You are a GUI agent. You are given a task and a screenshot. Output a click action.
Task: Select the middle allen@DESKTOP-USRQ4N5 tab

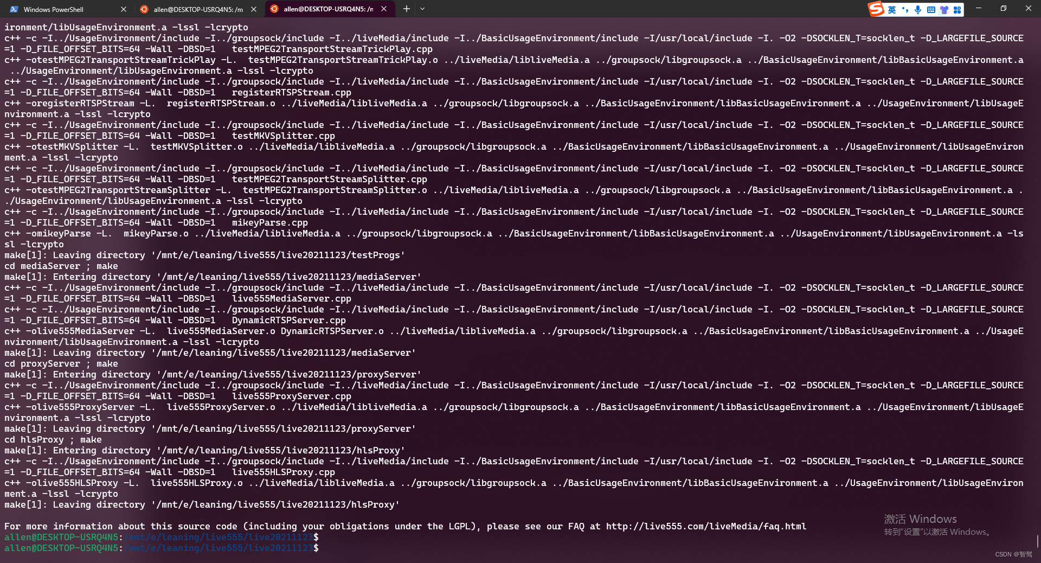pyautogui.click(x=198, y=9)
